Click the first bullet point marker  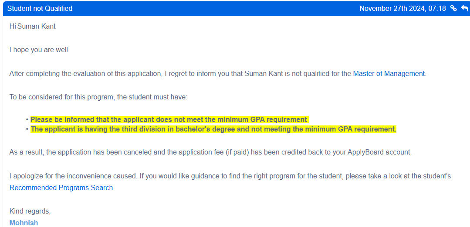pos(27,120)
